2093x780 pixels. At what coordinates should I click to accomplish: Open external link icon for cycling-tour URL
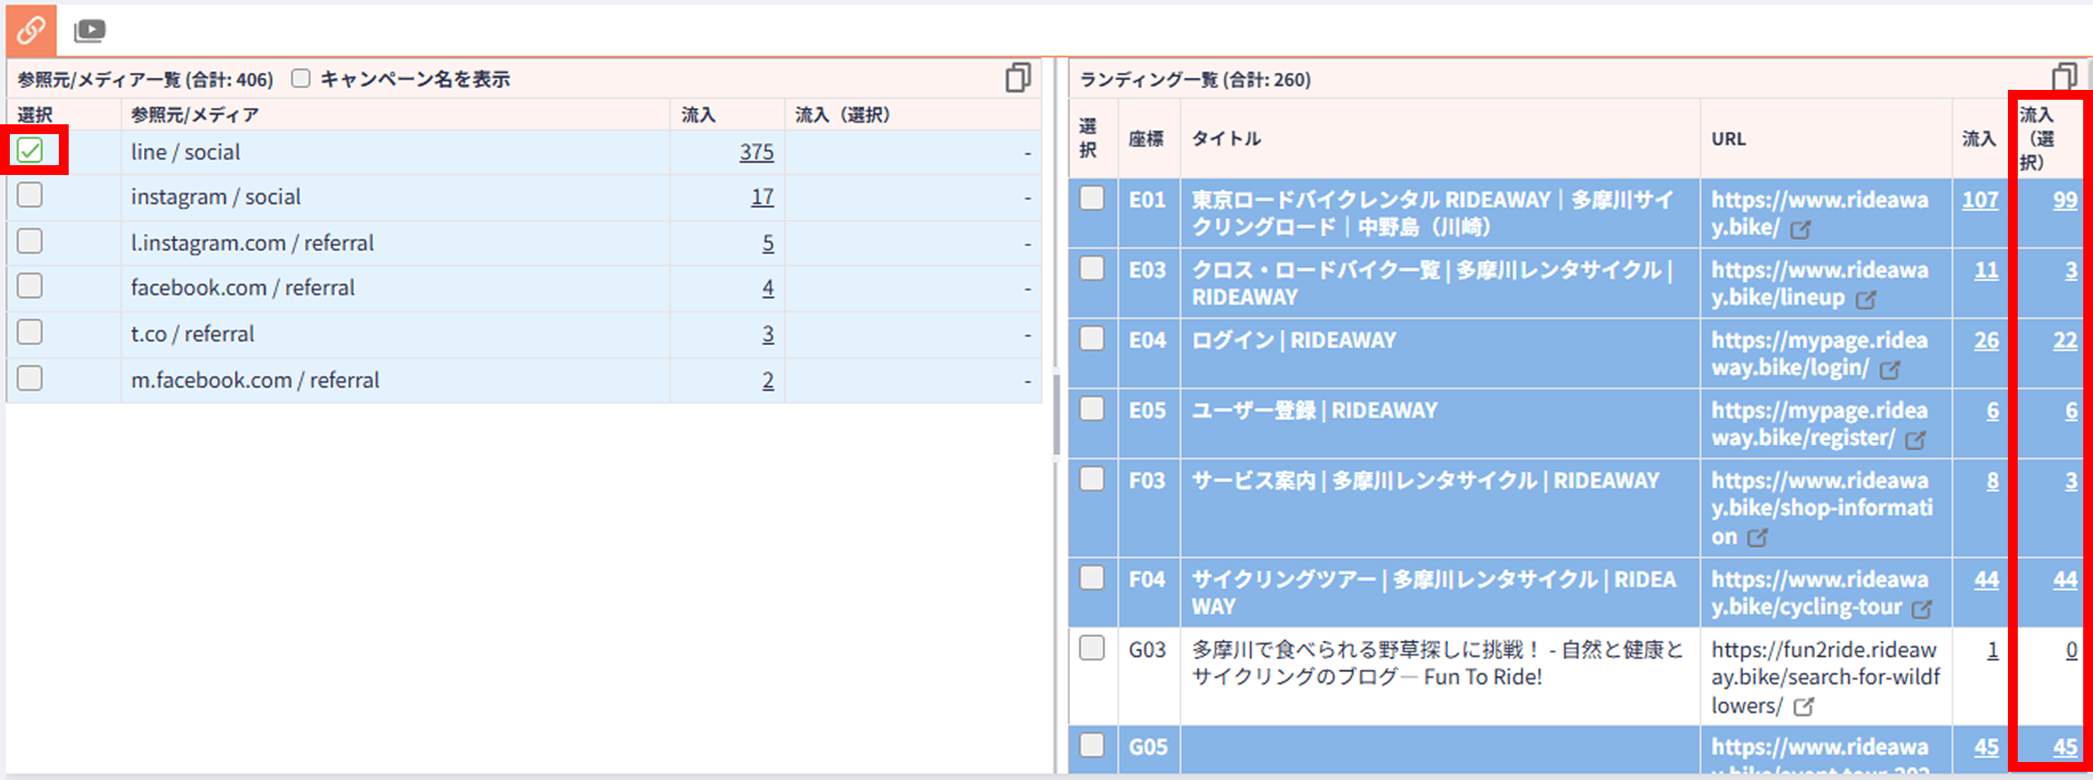1922,608
